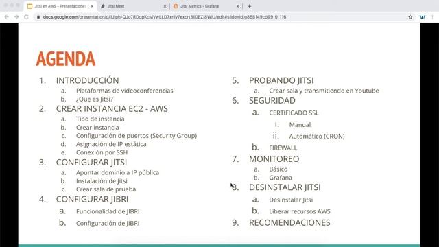
Task: Click 'PROBANDO JITSI' heading
Action: (x=281, y=80)
